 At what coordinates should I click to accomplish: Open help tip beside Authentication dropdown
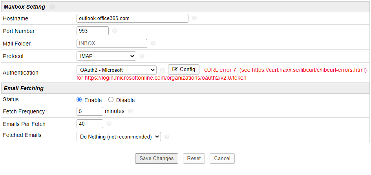(x=163, y=70)
